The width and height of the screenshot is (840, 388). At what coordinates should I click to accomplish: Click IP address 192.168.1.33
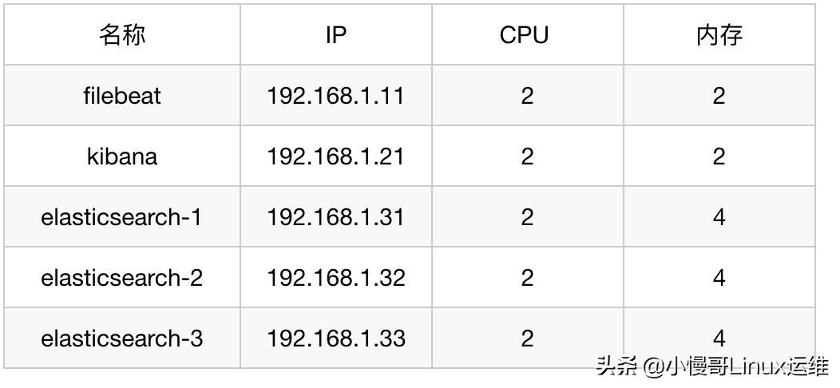pos(336,339)
